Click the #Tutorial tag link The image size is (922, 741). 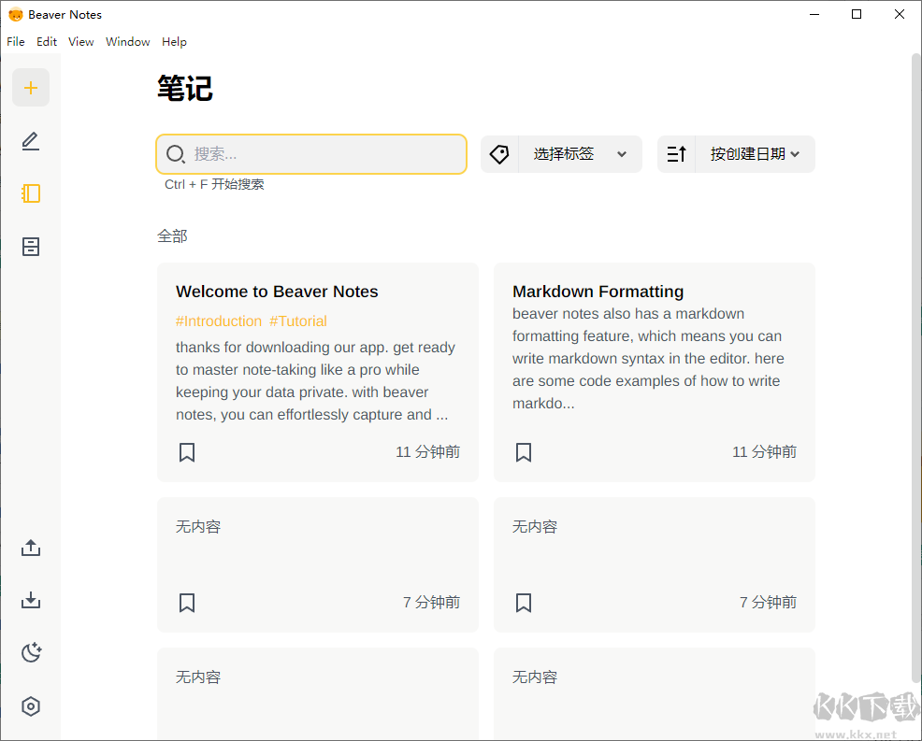point(298,321)
